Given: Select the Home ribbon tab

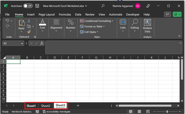Looking at the screenshot, I should pyautogui.click(x=19, y=14).
